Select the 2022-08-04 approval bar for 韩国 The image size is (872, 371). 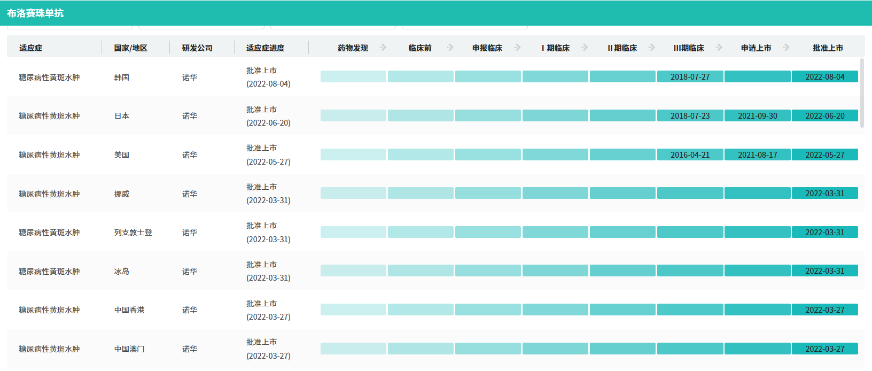pyautogui.click(x=825, y=77)
